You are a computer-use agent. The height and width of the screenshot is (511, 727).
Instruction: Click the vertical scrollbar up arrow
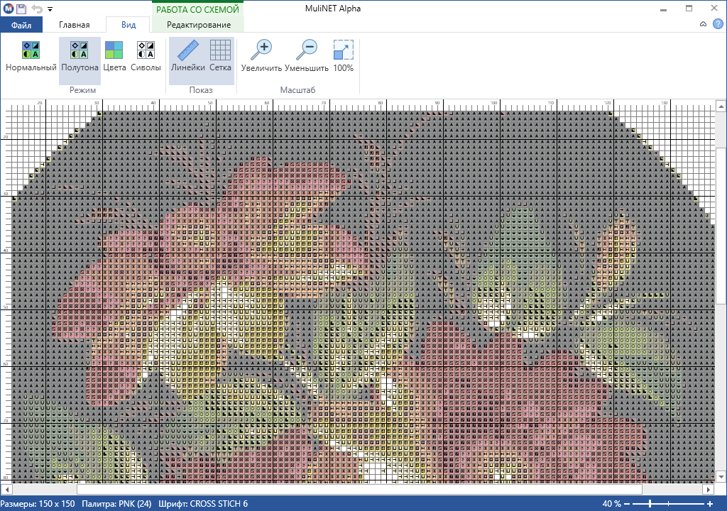(721, 106)
